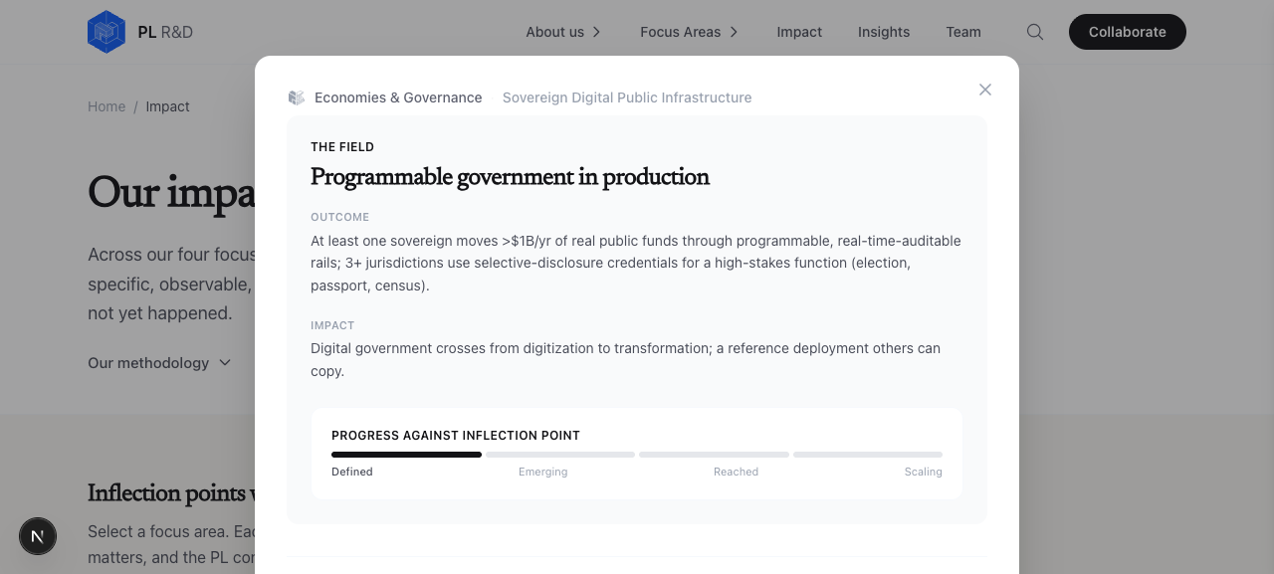The width and height of the screenshot is (1274, 574).
Task: Click the IMPACT section label
Action: pyautogui.click(x=332, y=325)
